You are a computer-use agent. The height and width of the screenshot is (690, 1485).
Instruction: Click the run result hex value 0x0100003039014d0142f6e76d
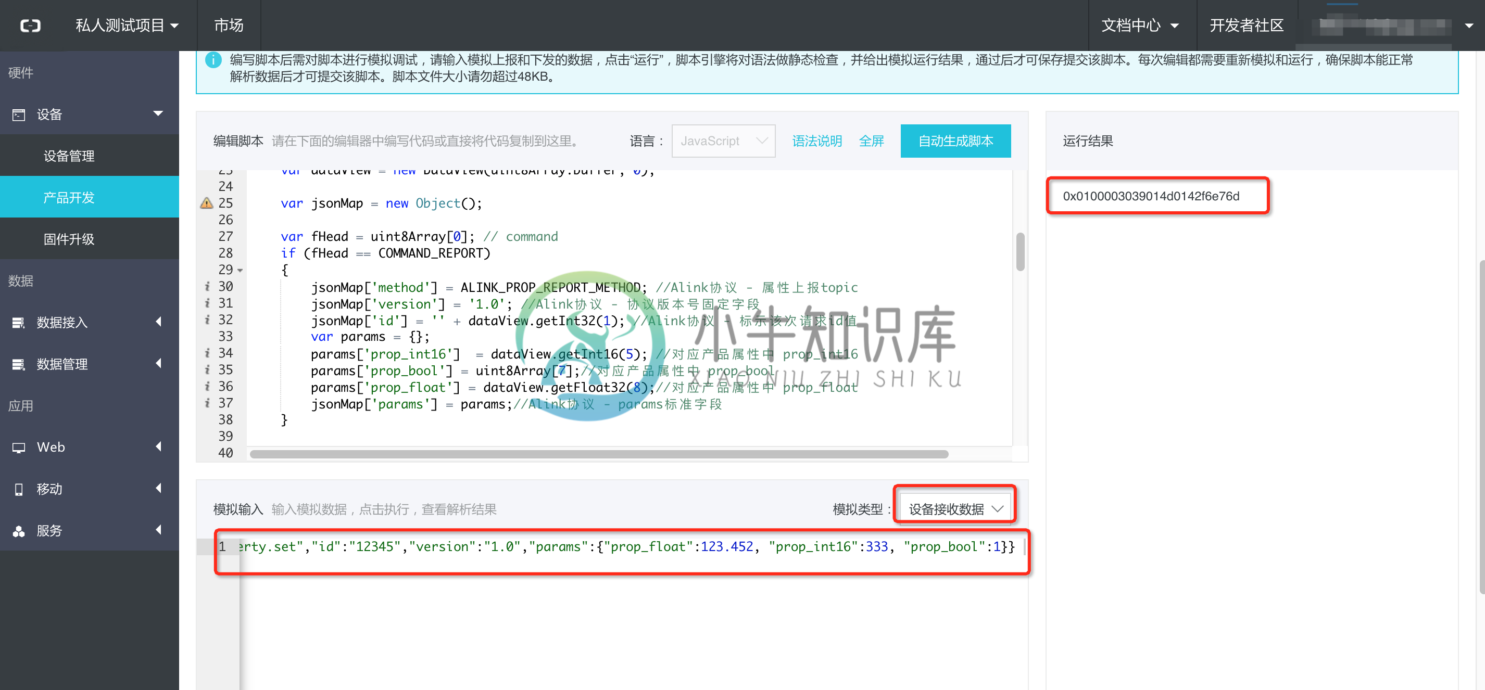1151,196
